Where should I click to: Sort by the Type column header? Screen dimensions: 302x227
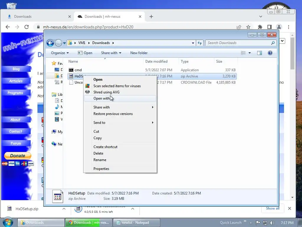[196, 61]
